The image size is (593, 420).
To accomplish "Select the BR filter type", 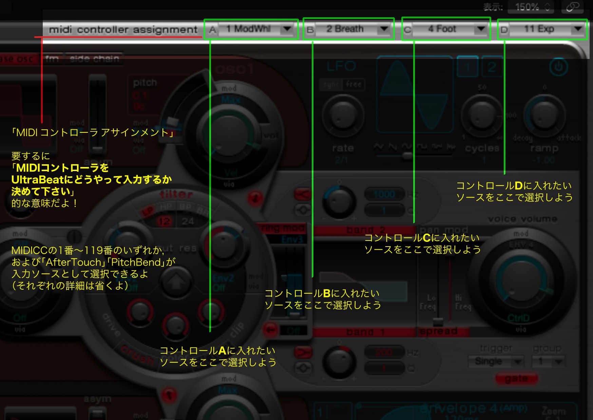I will click(202, 211).
